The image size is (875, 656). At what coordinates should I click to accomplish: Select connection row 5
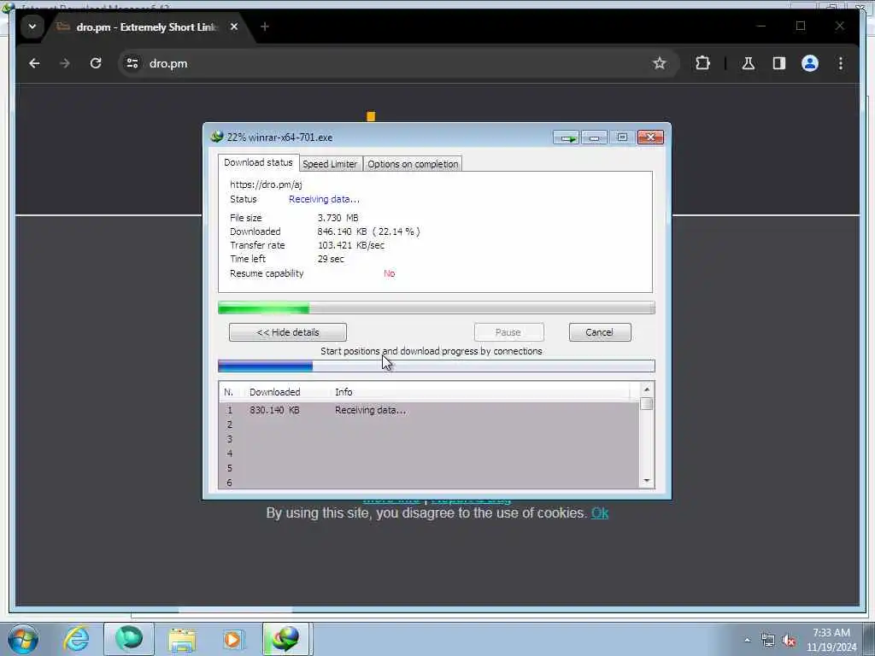[x=429, y=468]
